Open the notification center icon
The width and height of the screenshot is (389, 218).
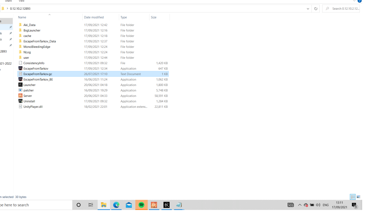pos(355,205)
